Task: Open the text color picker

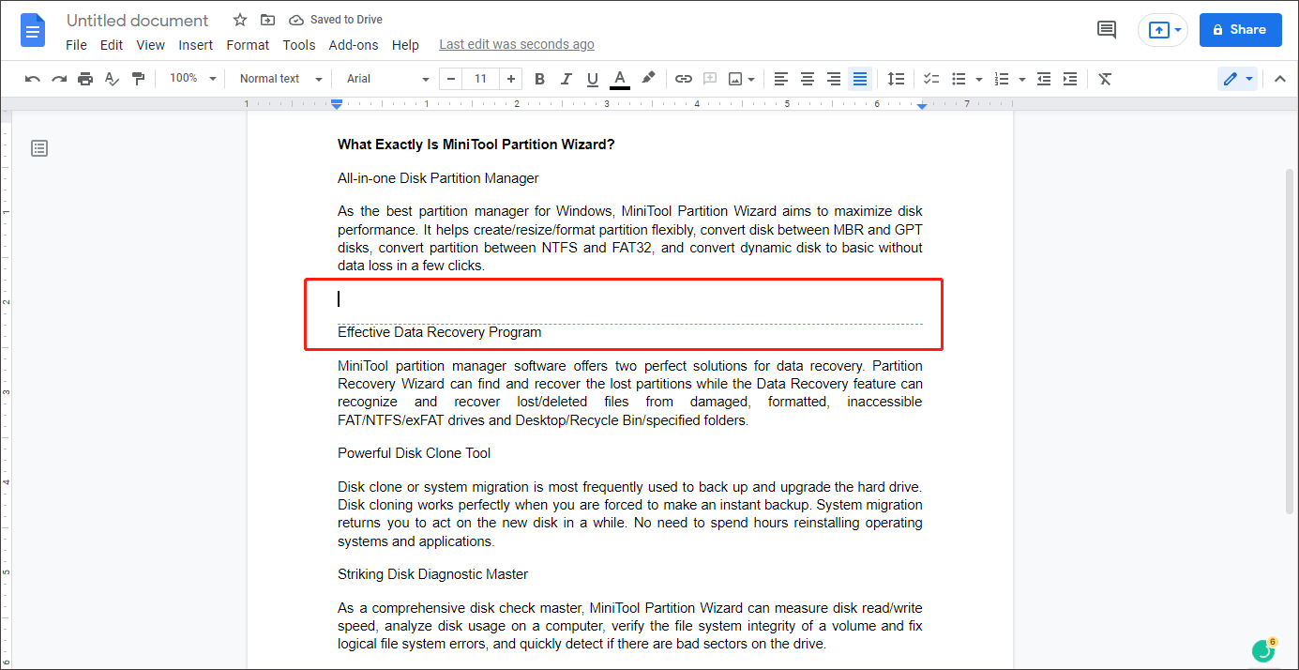Action: coord(619,79)
